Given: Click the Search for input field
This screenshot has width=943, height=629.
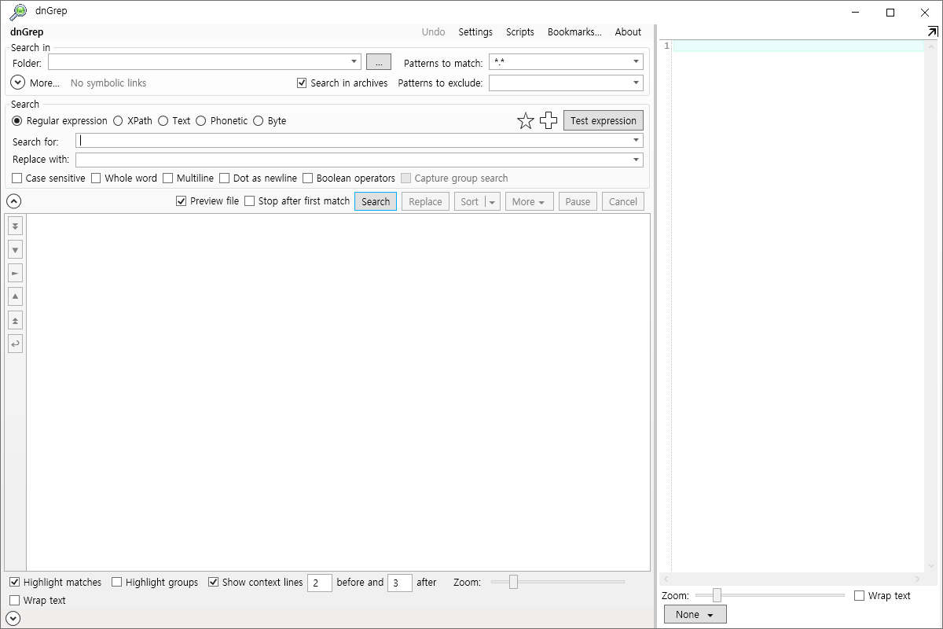Looking at the screenshot, I should click(359, 141).
